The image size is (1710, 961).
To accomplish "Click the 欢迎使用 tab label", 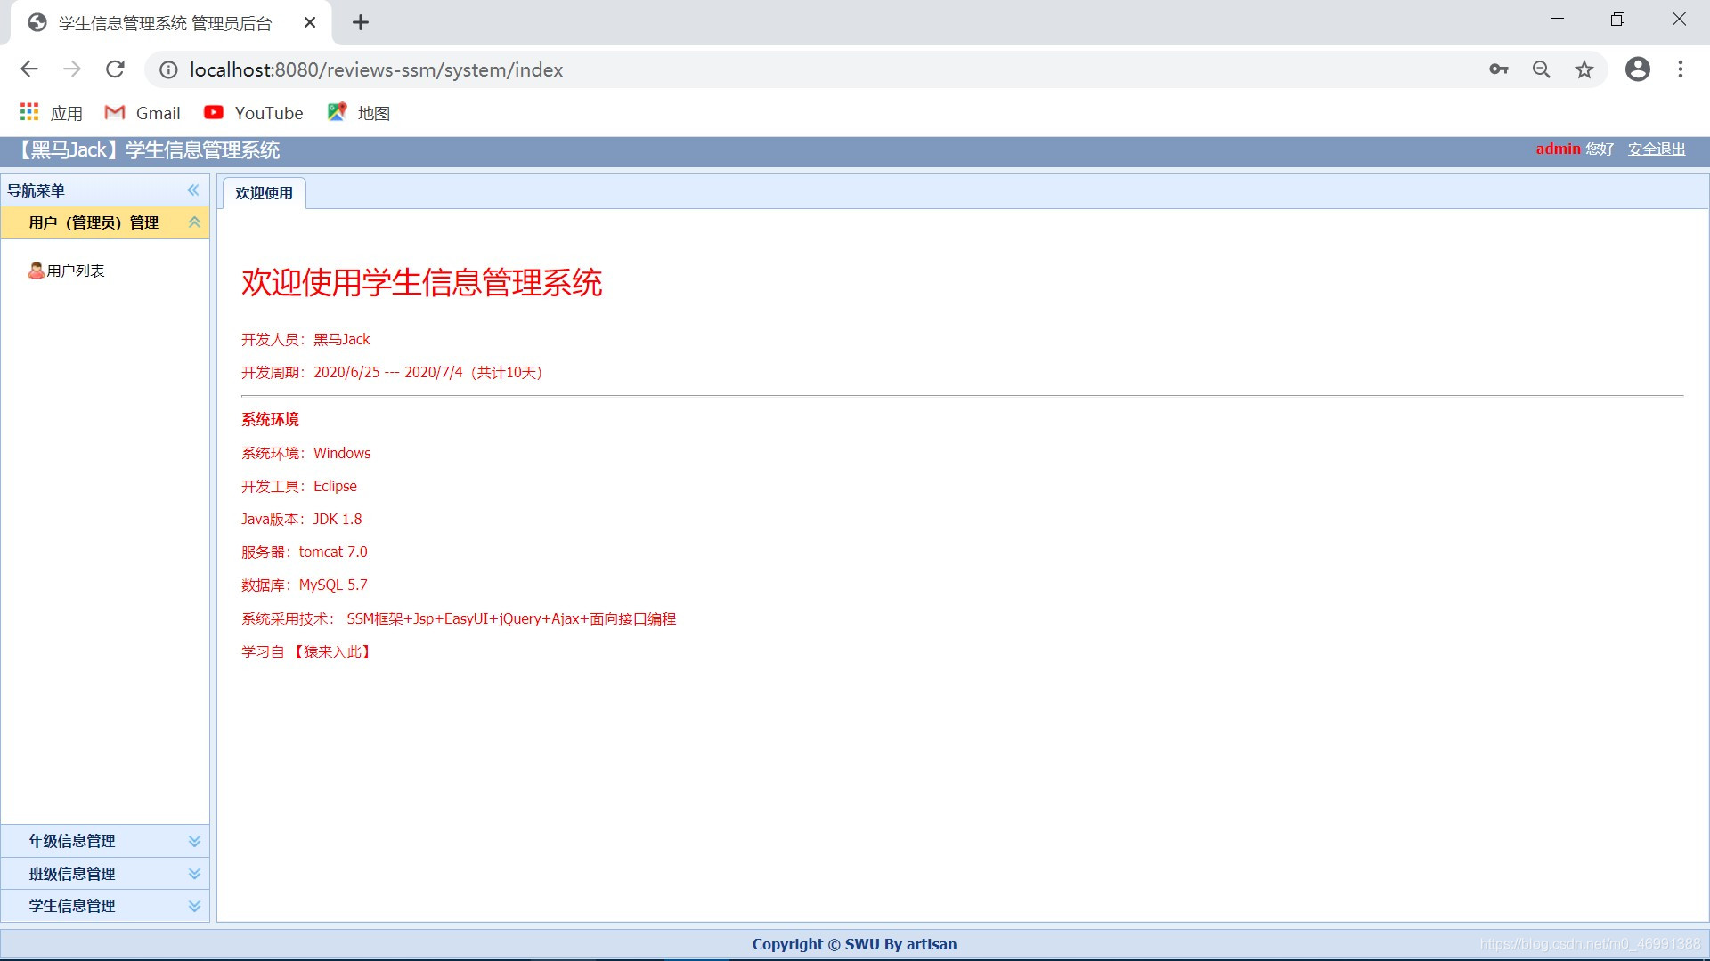I will 263,192.
